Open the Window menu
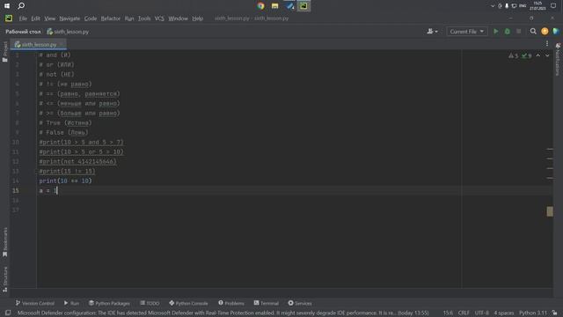The image size is (563, 317). pyautogui.click(x=178, y=18)
